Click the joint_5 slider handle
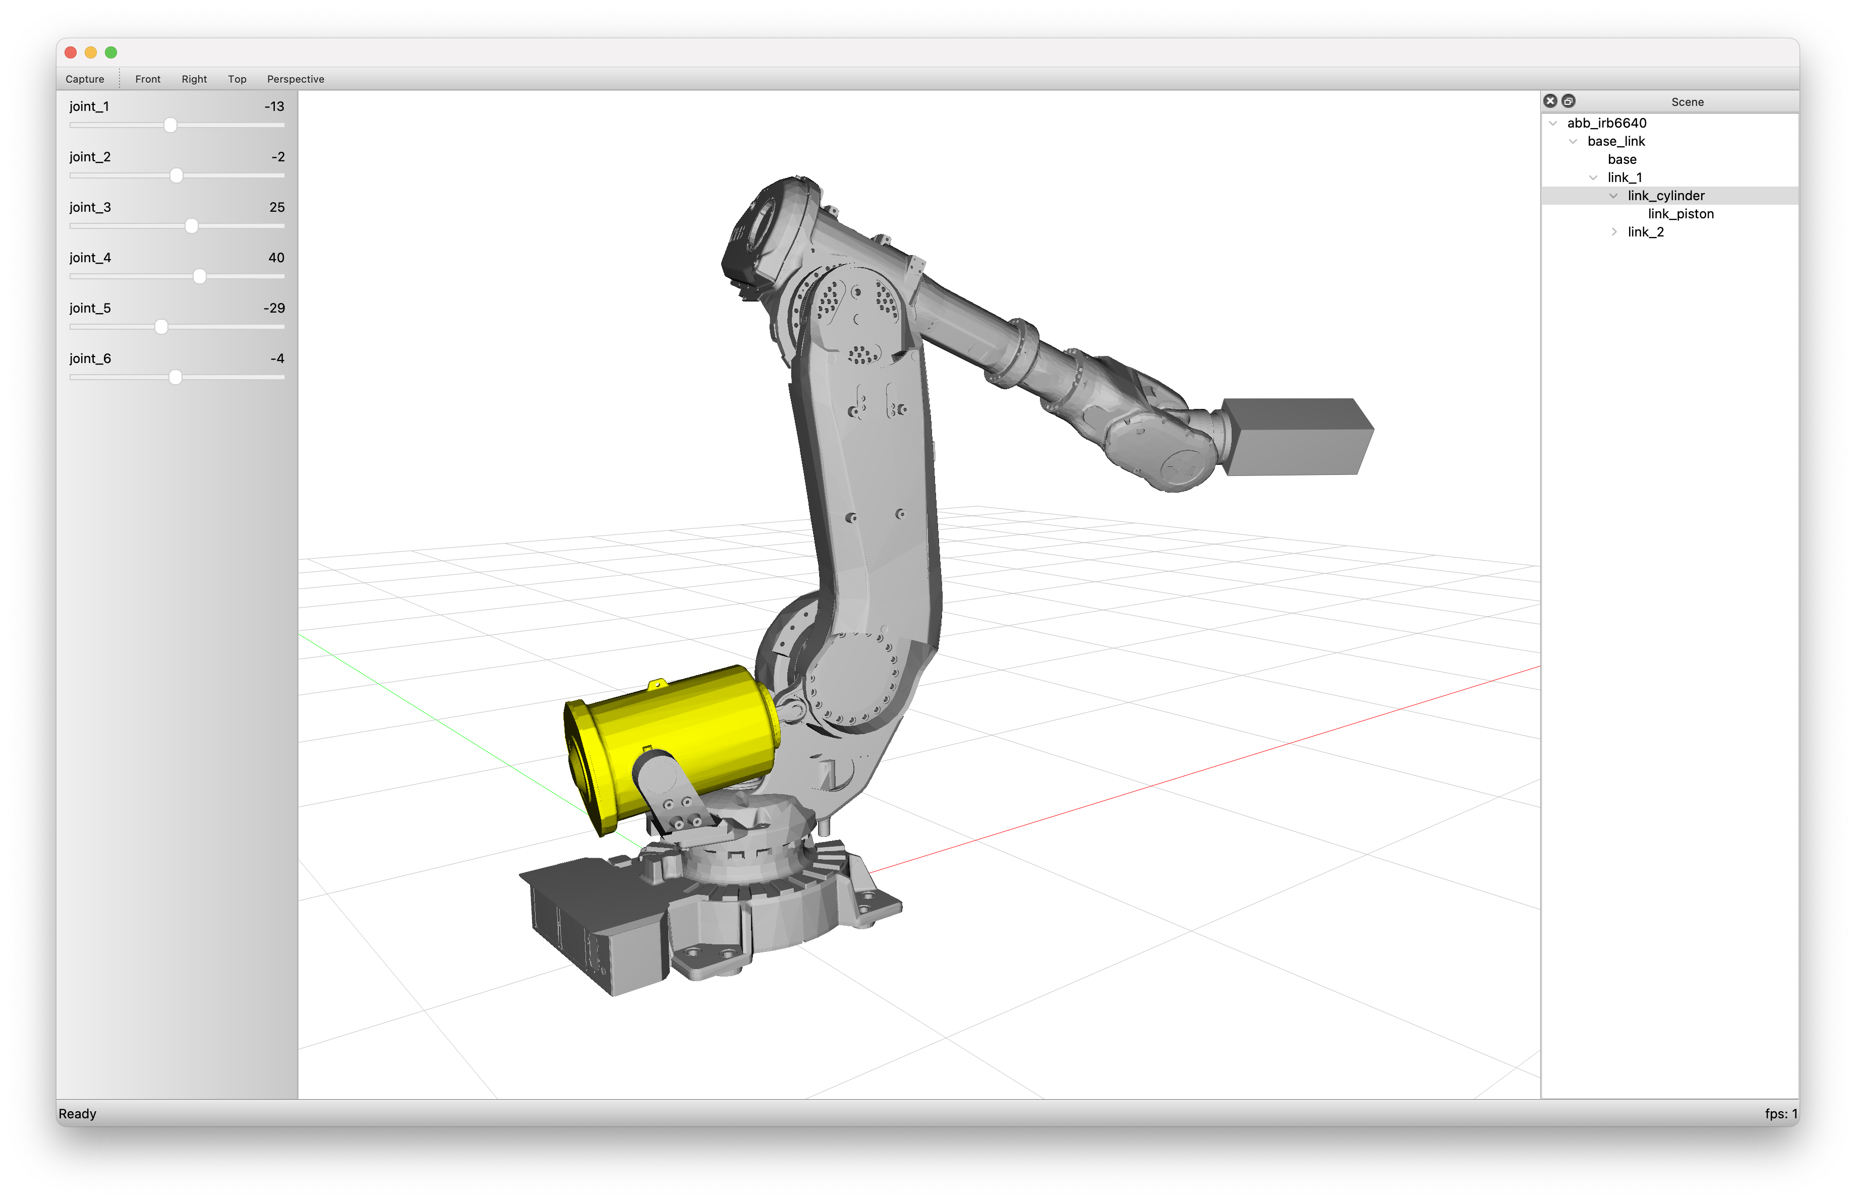1856x1201 pixels. pyautogui.click(x=161, y=327)
